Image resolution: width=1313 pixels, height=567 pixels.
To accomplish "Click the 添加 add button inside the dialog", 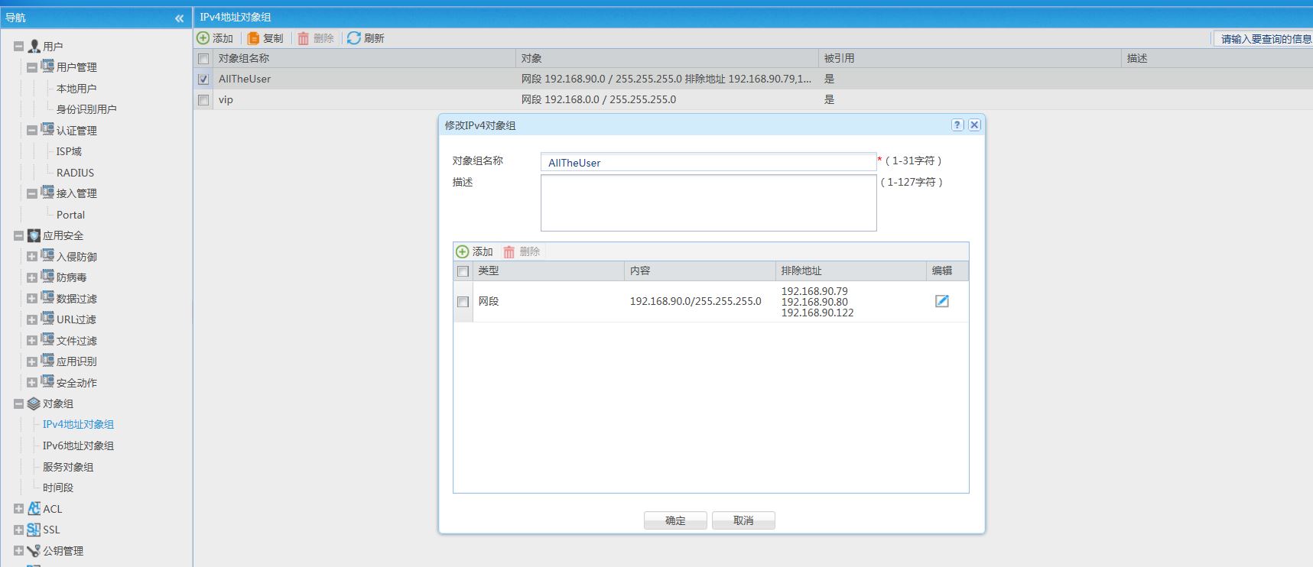I will (474, 251).
